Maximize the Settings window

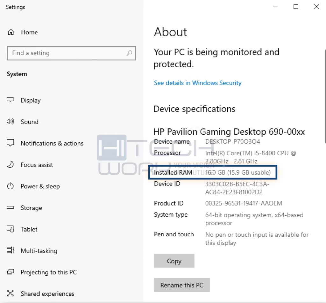296,7
